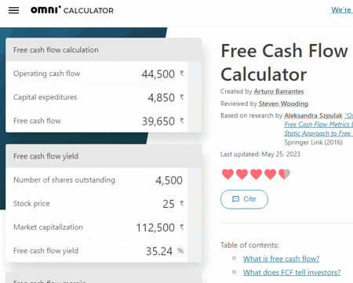Change currency unit beside Capital expenditures
The image size is (353, 283).
tap(181, 97)
